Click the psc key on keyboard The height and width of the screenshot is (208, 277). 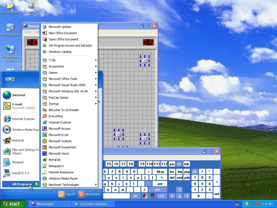tap(172, 164)
